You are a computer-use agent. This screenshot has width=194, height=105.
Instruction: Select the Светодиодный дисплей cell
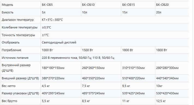point(115,42)
